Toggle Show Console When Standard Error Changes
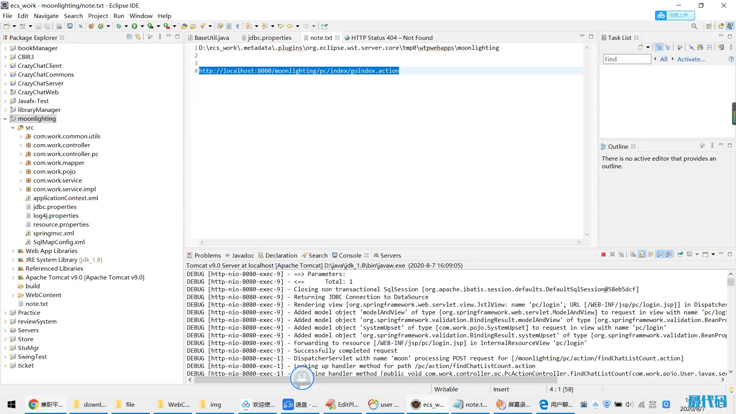 pyautogui.click(x=669, y=255)
